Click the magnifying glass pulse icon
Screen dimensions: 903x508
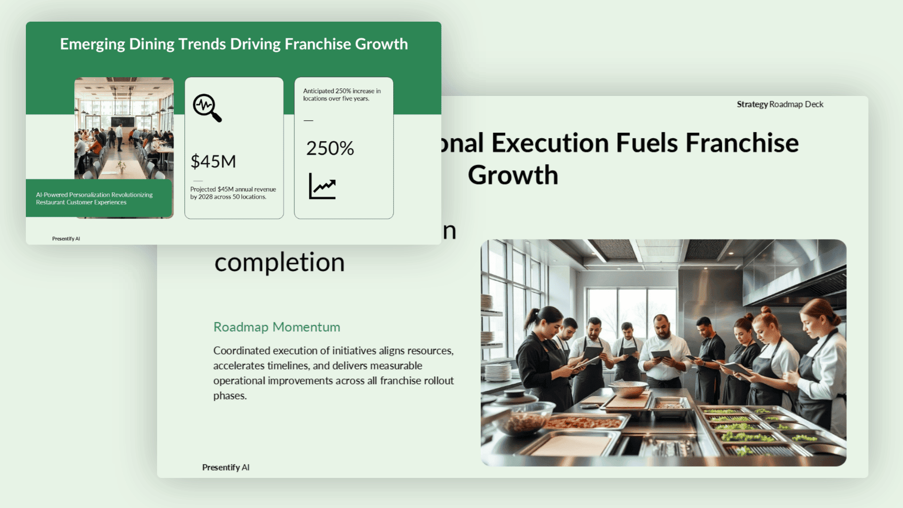[x=207, y=108]
